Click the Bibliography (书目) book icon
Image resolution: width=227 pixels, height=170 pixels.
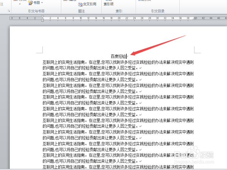[30, 3]
